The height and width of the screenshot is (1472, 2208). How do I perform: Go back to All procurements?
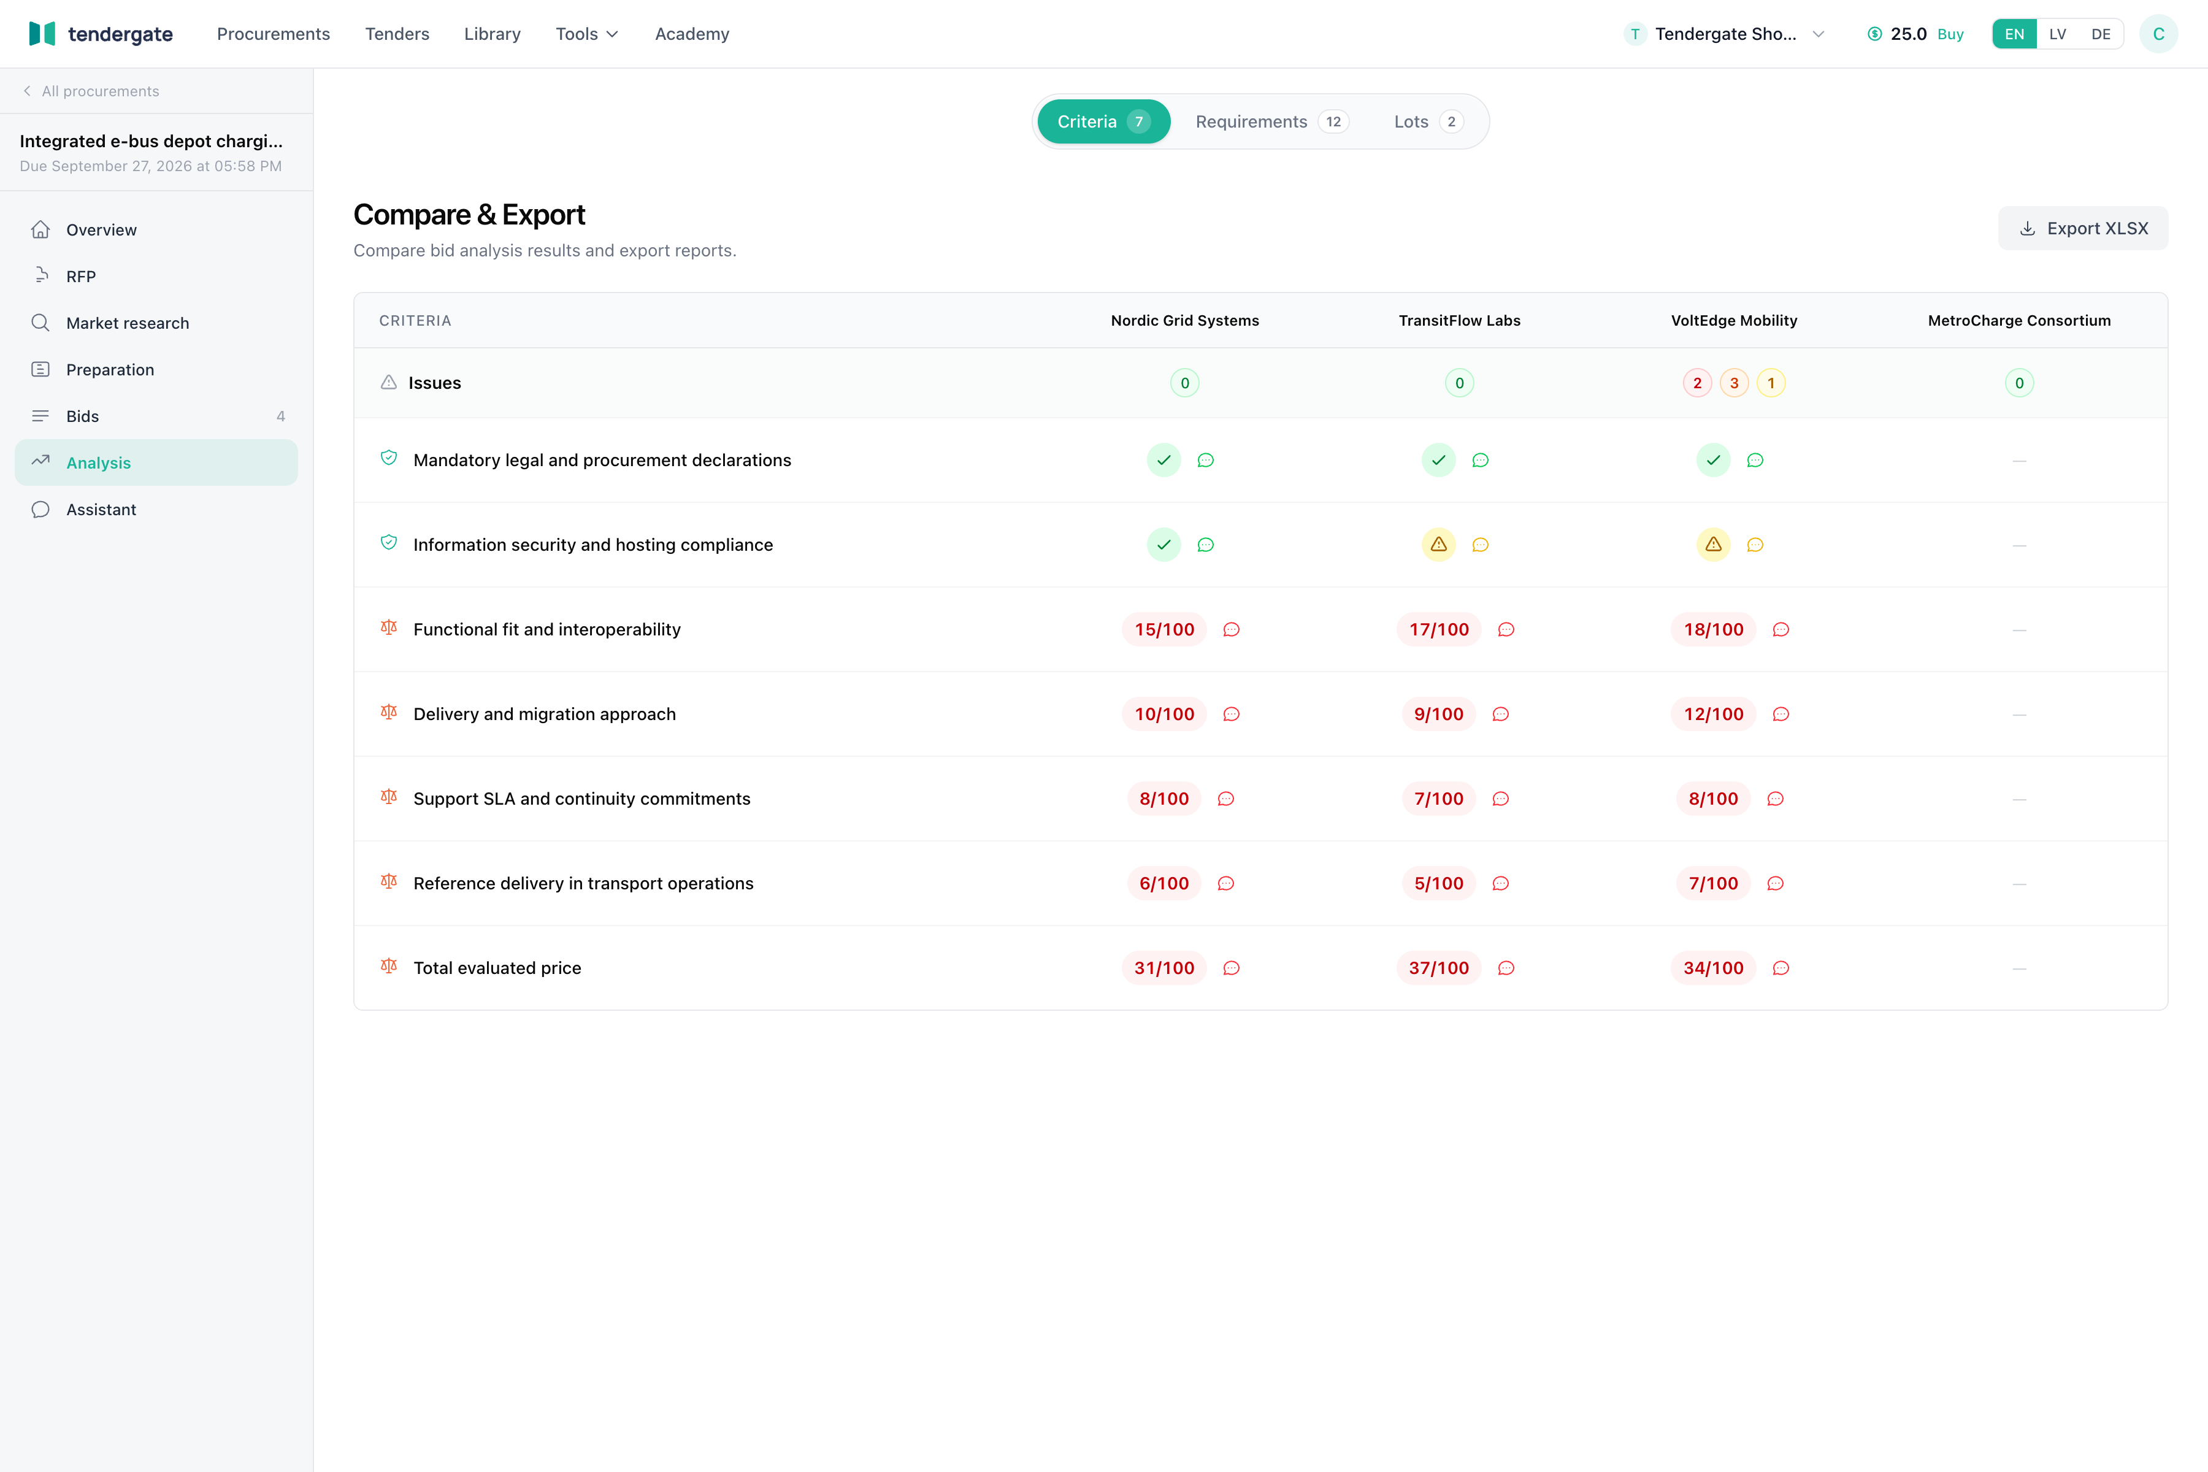91,91
